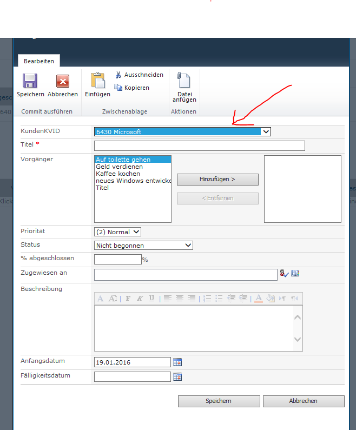Open calendar picker for Anfangsdatum
The image size is (356, 430).
177,362
